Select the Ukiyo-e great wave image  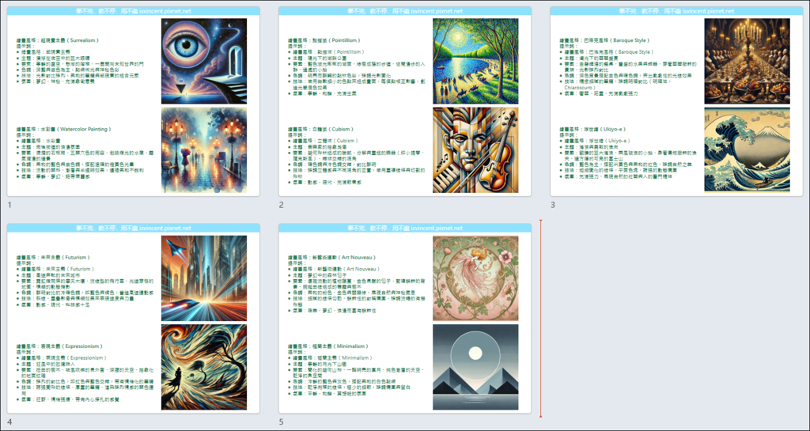pos(747,149)
